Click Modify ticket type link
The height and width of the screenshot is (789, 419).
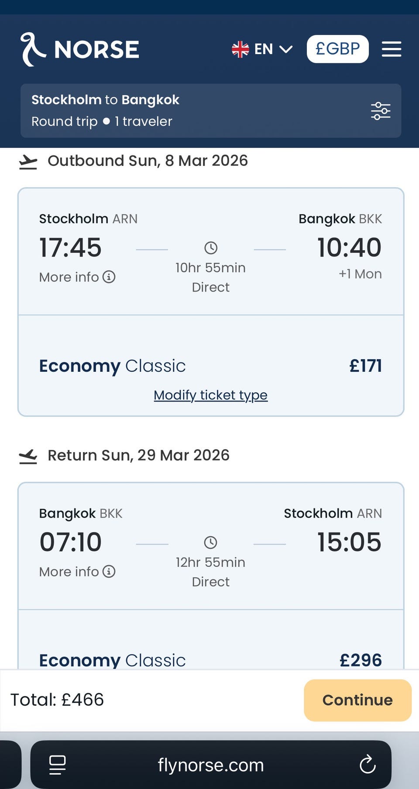coord(210,395)
